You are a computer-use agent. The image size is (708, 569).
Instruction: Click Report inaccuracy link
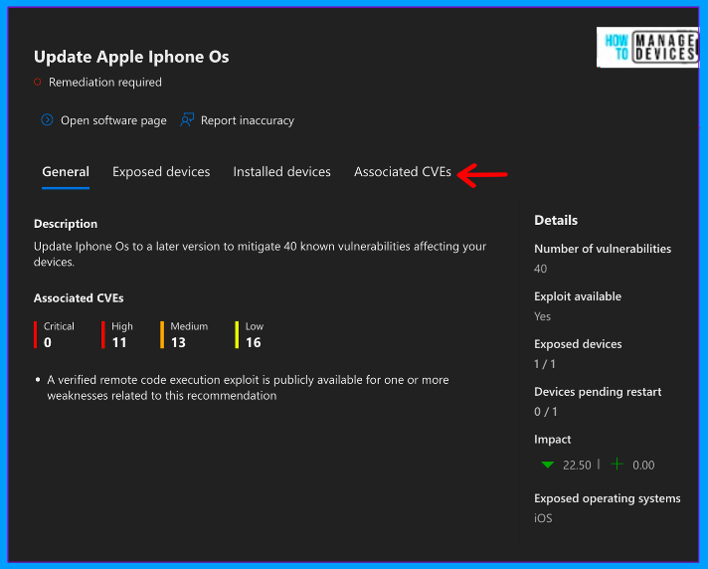(x=247, y=120)
